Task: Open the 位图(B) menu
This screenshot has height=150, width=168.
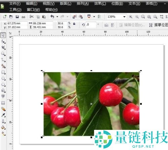Action: click(x=117, y=4)
